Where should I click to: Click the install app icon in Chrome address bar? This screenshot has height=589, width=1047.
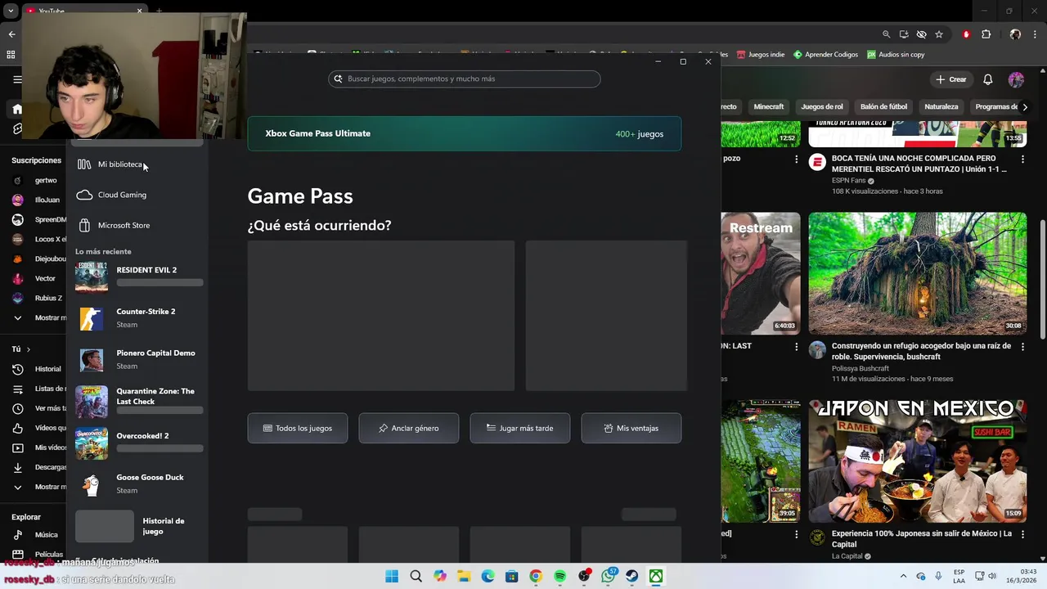click(904, 34)
